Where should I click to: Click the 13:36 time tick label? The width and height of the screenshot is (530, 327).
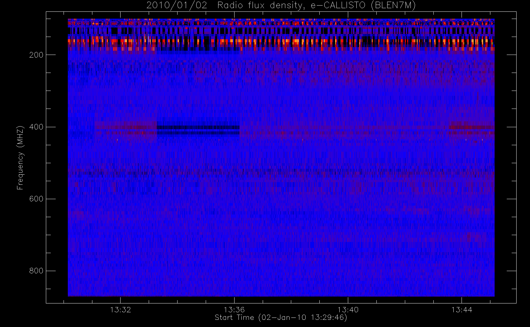234,310
